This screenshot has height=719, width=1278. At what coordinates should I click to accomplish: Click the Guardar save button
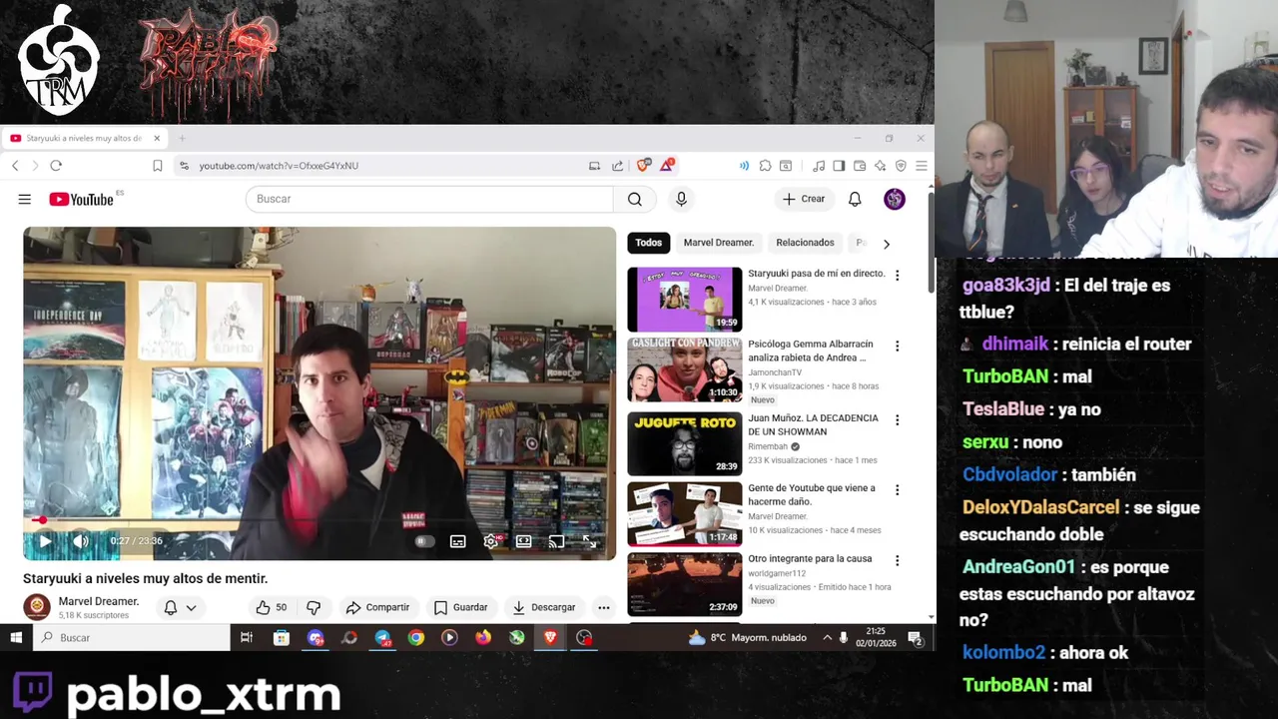coord(461,607)
